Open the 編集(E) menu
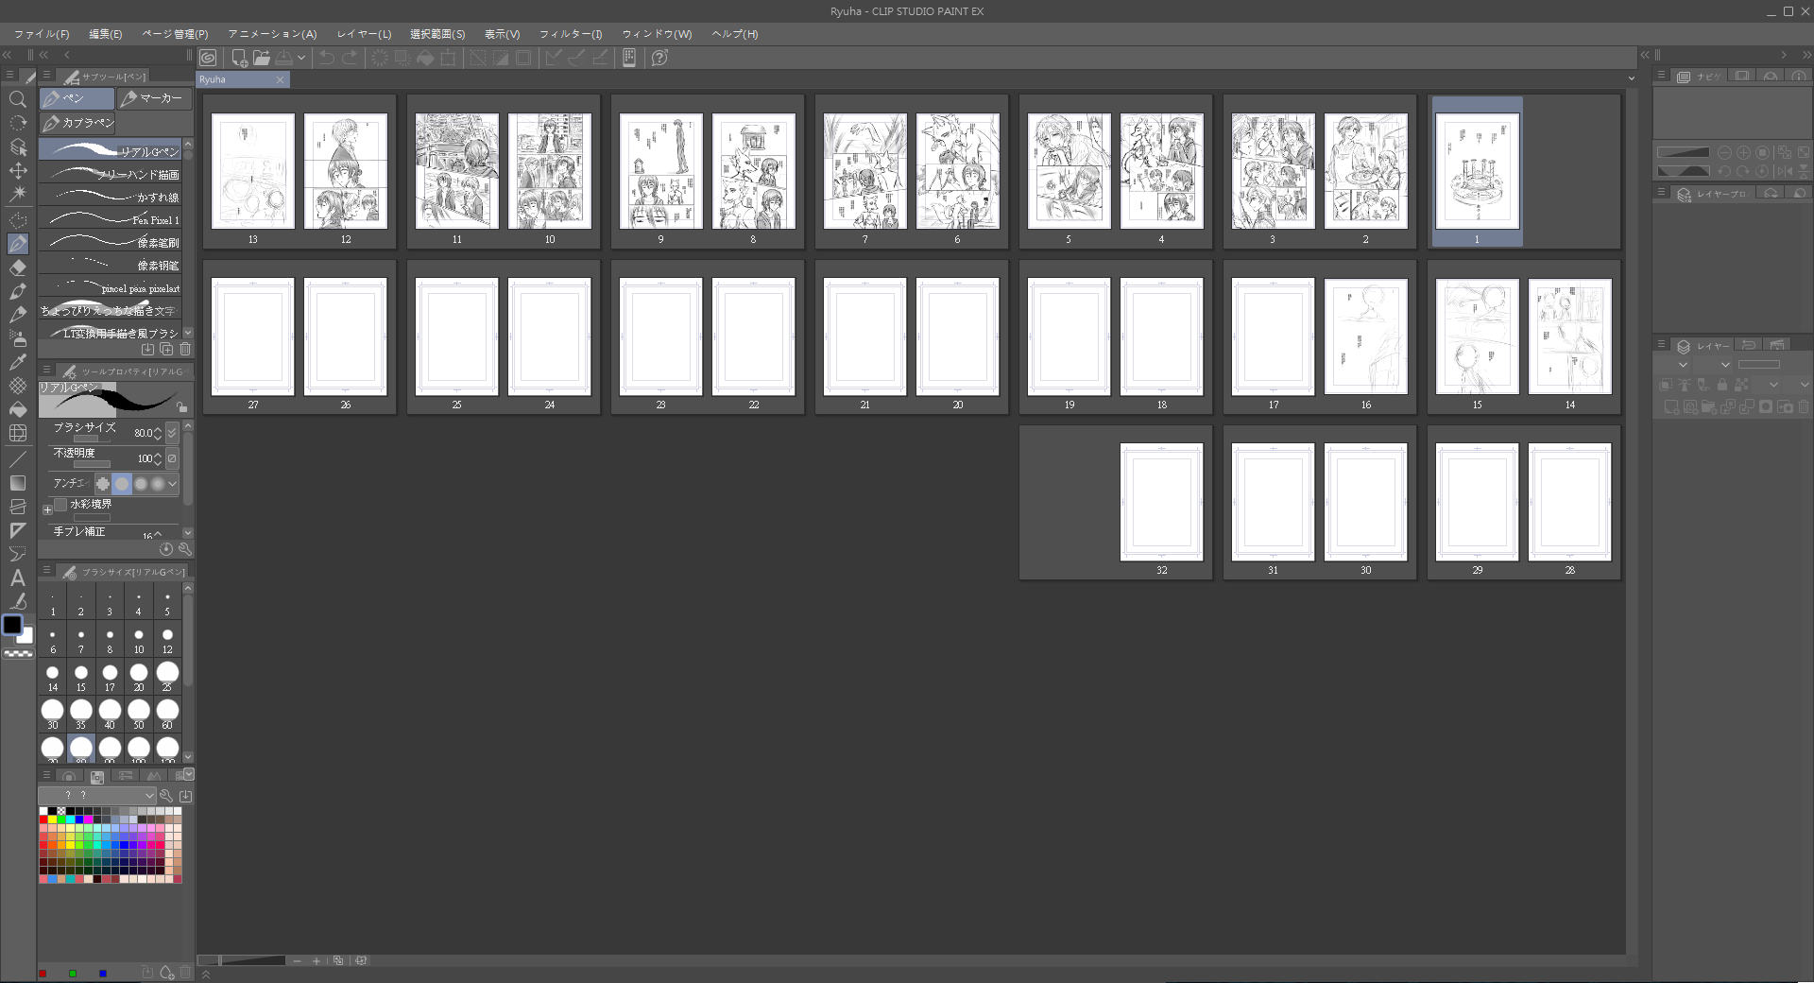This screenshot has width=1814, height=983. 106,34
